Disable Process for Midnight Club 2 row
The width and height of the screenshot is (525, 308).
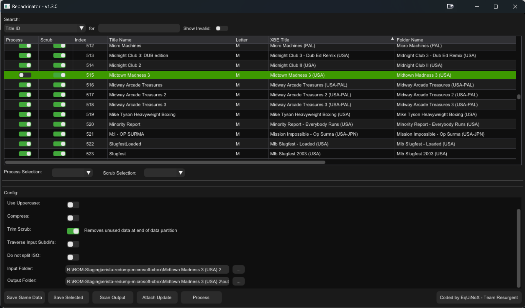pyautogui.click(x=25, y=65)
